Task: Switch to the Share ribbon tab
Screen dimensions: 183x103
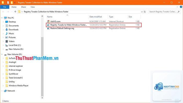Action: coord(24,7)
